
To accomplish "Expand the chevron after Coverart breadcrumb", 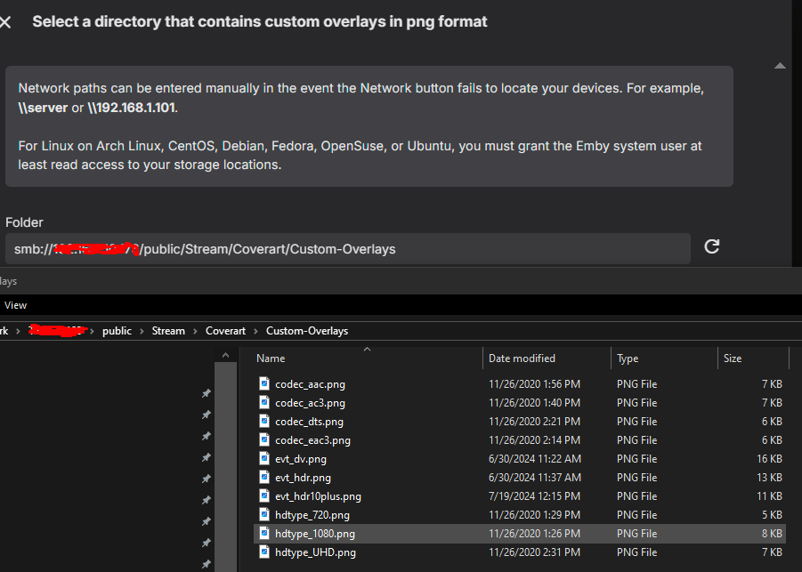I will click(x=255, y=331).
